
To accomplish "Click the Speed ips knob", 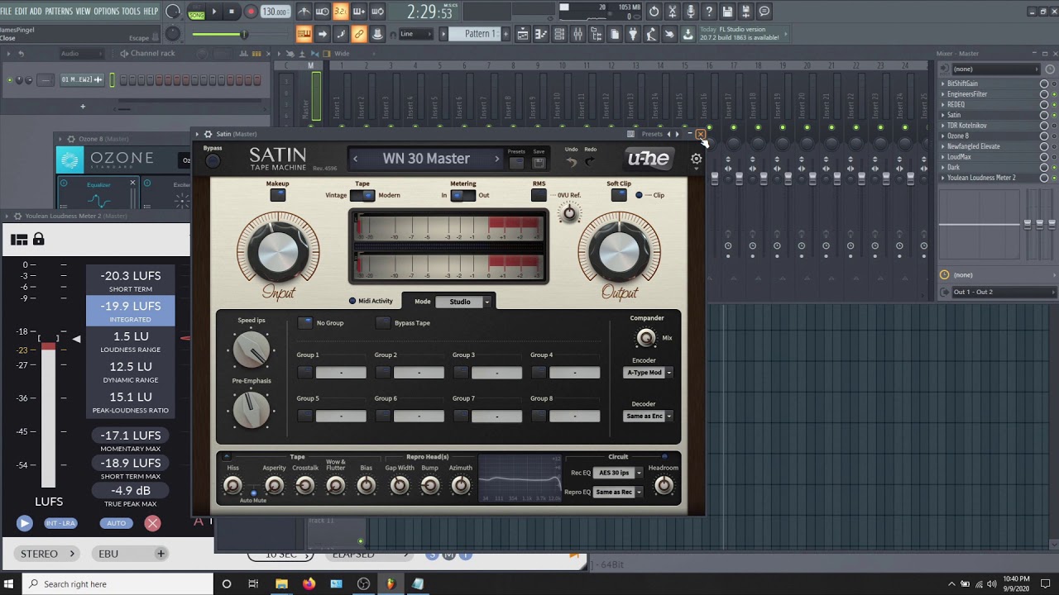I will (x=252, y=350).
